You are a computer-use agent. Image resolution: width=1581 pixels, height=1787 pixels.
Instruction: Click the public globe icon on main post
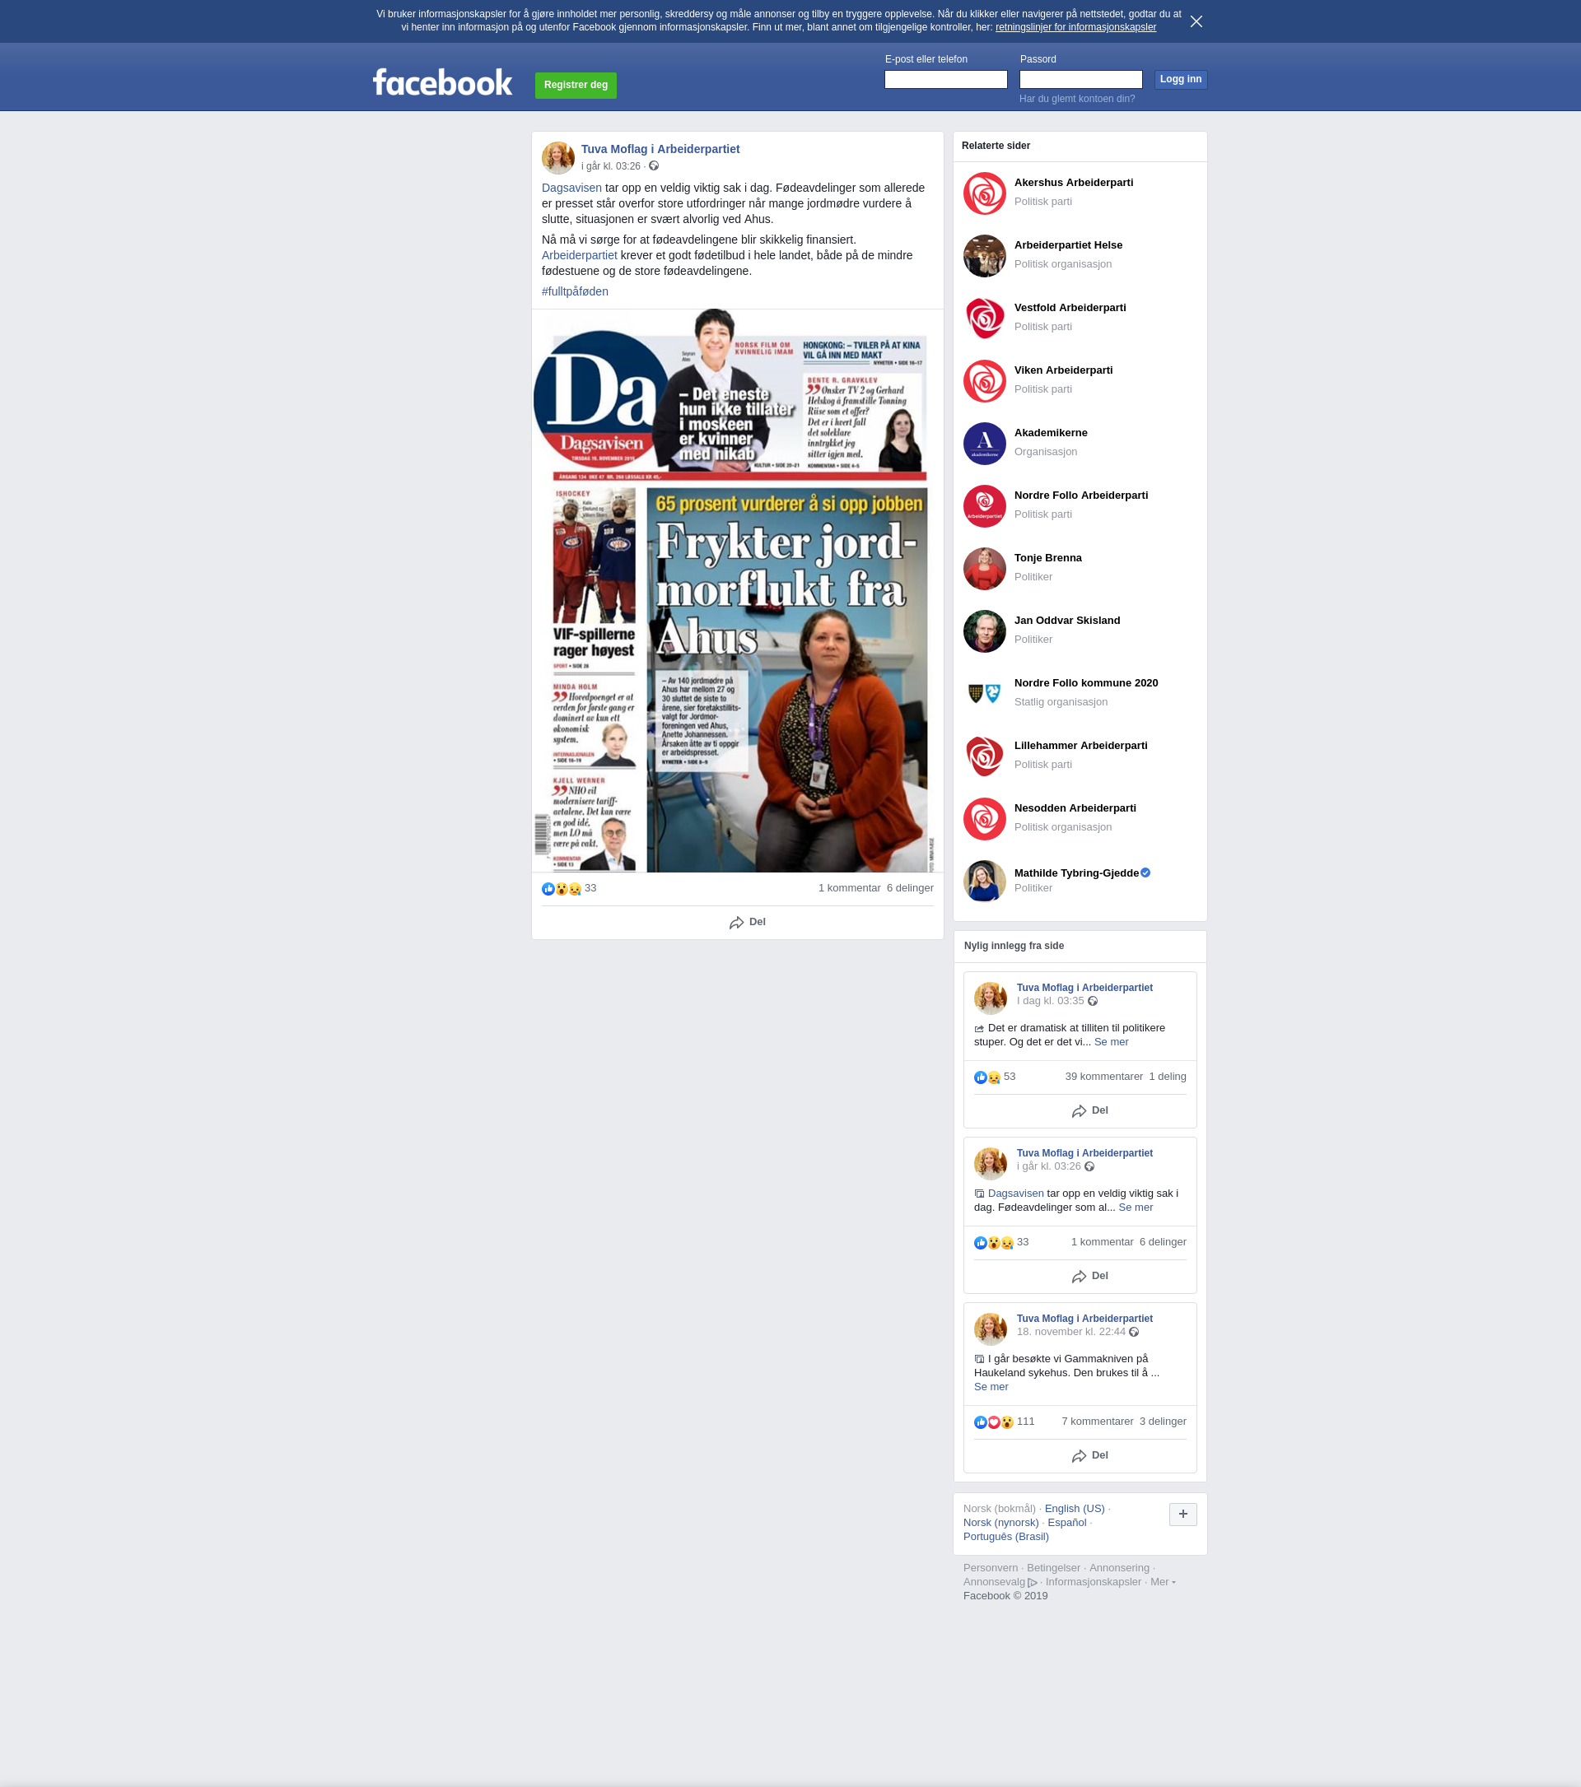(653, 166)
